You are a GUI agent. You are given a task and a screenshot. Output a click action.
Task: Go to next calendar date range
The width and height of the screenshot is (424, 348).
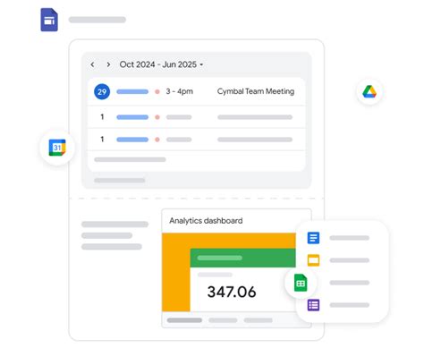108,64
